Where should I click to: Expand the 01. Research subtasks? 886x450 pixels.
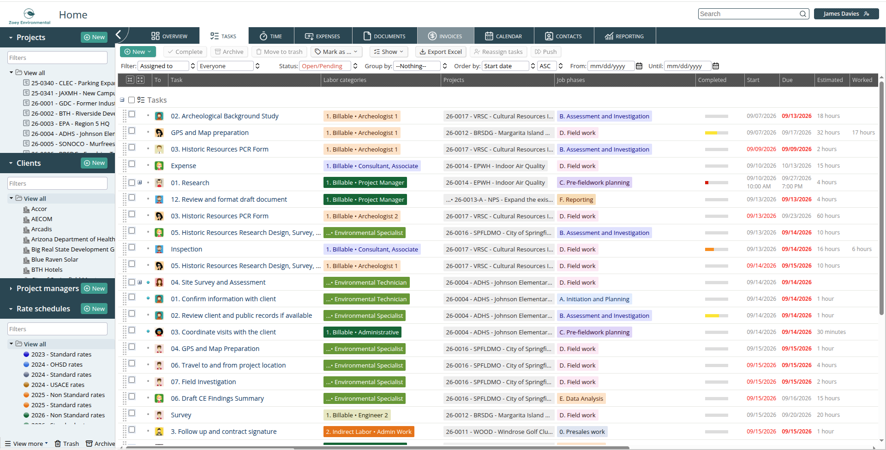[140, 182]
